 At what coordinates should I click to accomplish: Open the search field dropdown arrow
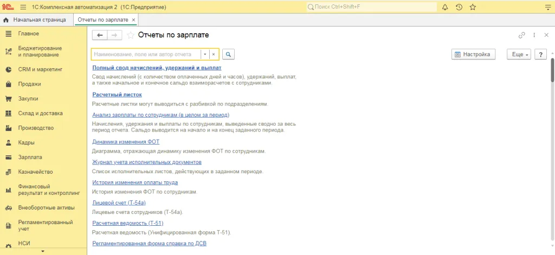pyautogui.click(x=205, y=55)
